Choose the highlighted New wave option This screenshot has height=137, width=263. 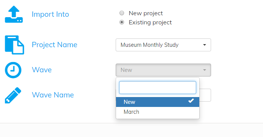coord(158,102)
